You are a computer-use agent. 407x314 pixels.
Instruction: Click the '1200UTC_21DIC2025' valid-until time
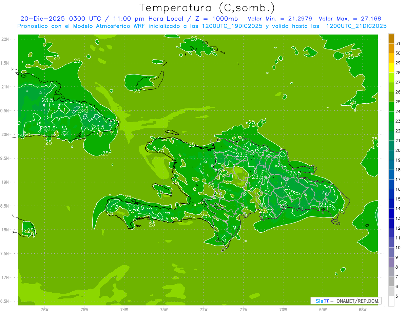click(356, 26)
